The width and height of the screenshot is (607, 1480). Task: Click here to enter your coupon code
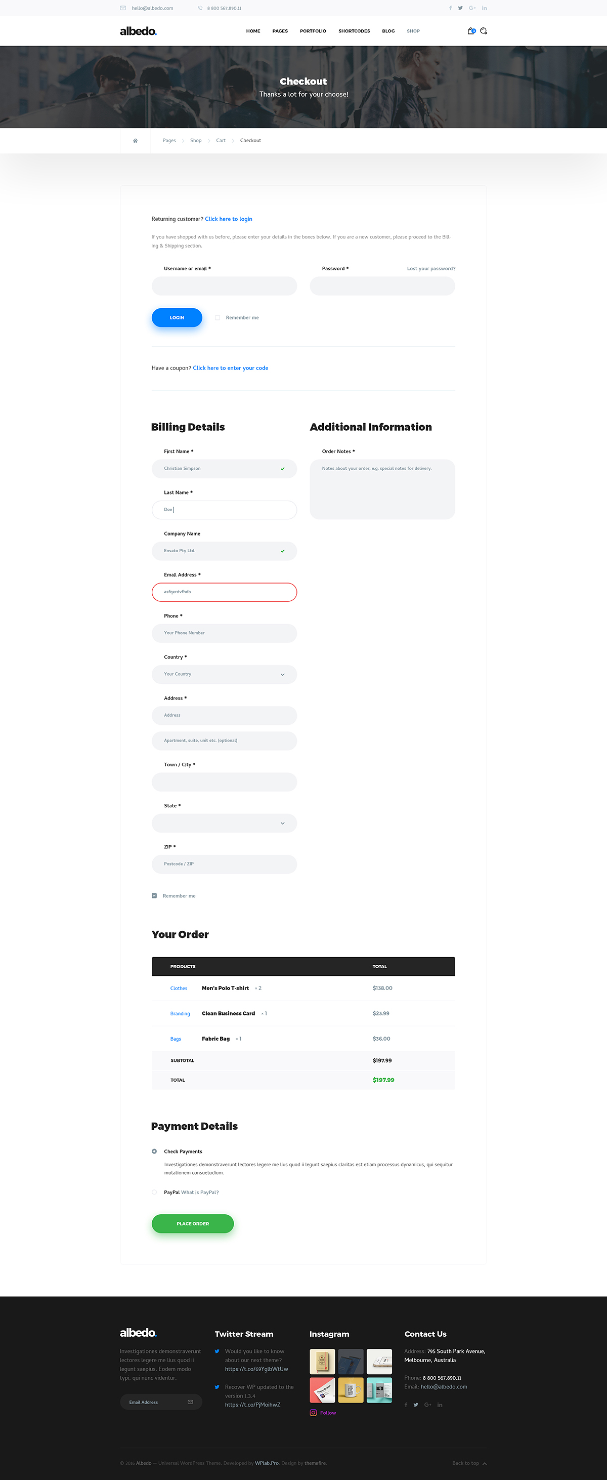(x=230, y=368)
